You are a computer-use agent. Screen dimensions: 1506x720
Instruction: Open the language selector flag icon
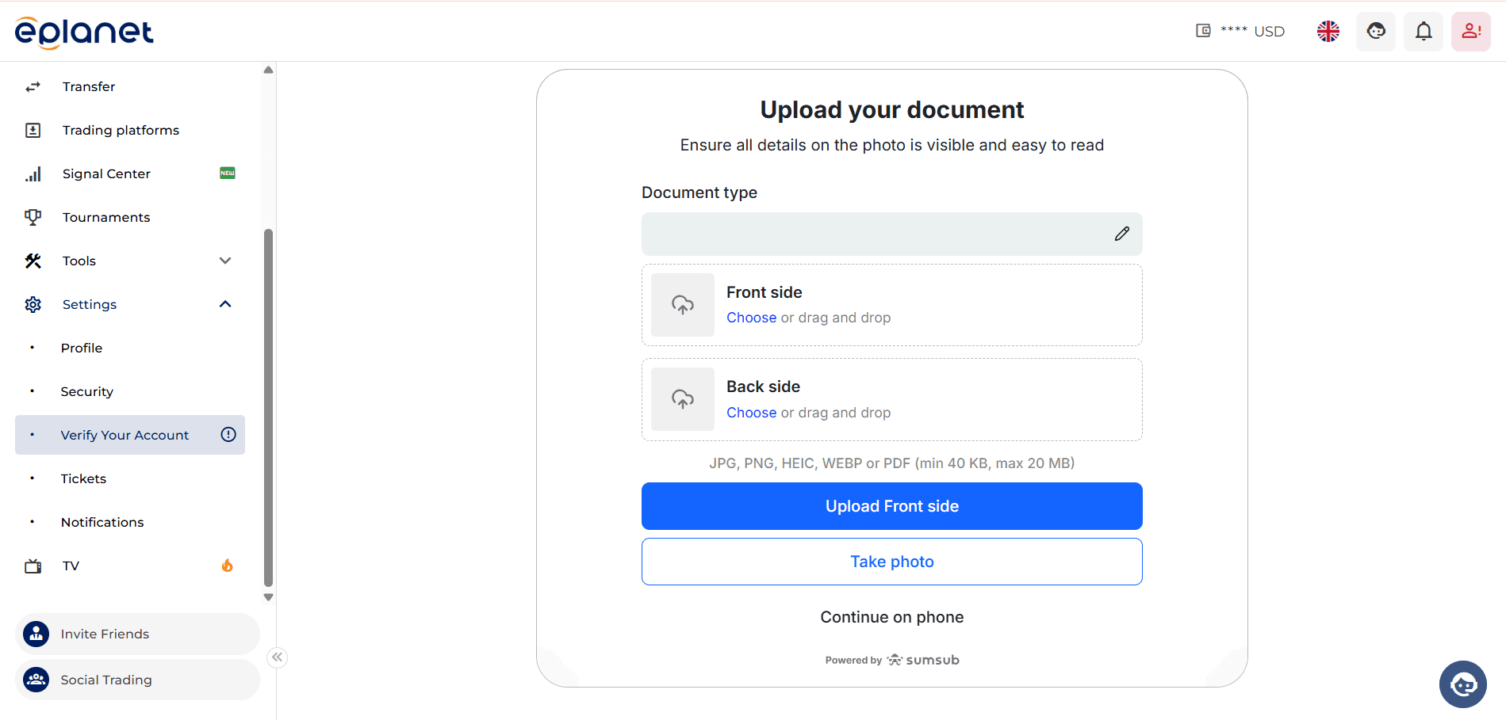(x=1328, y=31)
